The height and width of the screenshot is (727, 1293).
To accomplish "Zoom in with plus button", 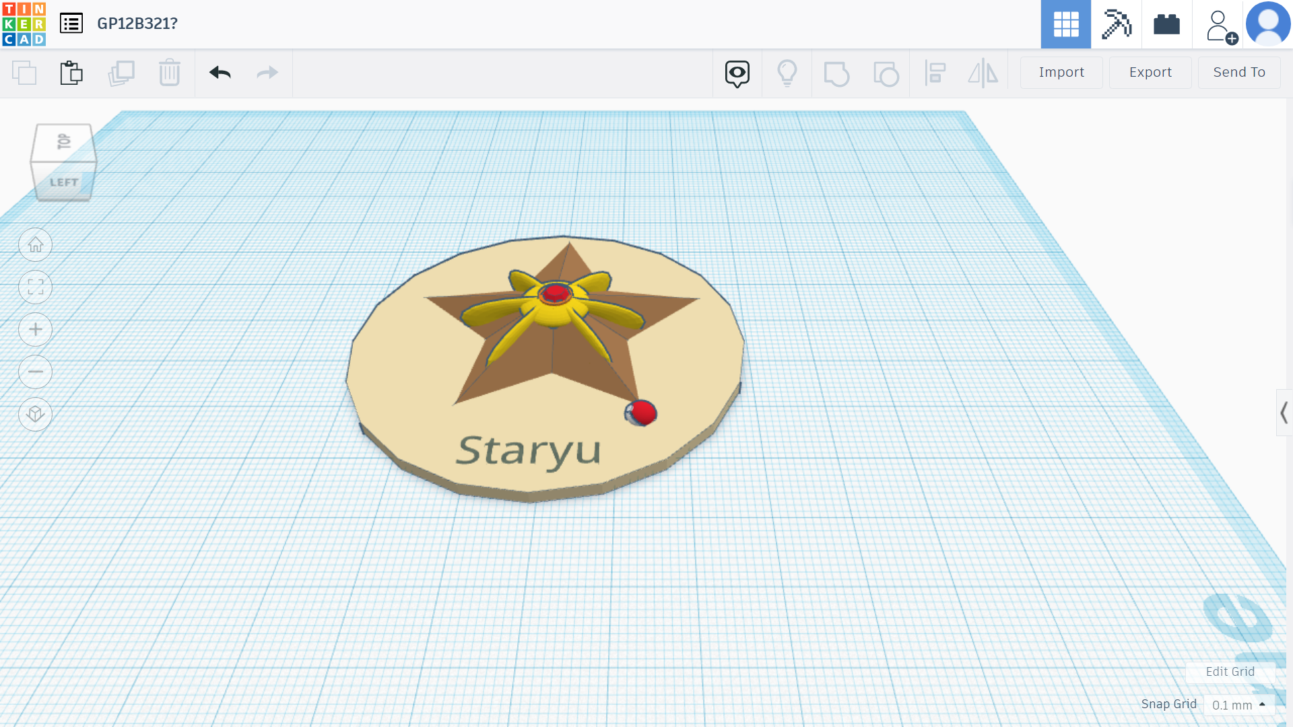I will click(x=36, y=330).
